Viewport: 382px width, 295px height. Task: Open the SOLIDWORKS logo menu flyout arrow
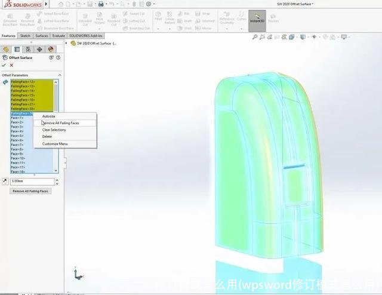point(47,5)
